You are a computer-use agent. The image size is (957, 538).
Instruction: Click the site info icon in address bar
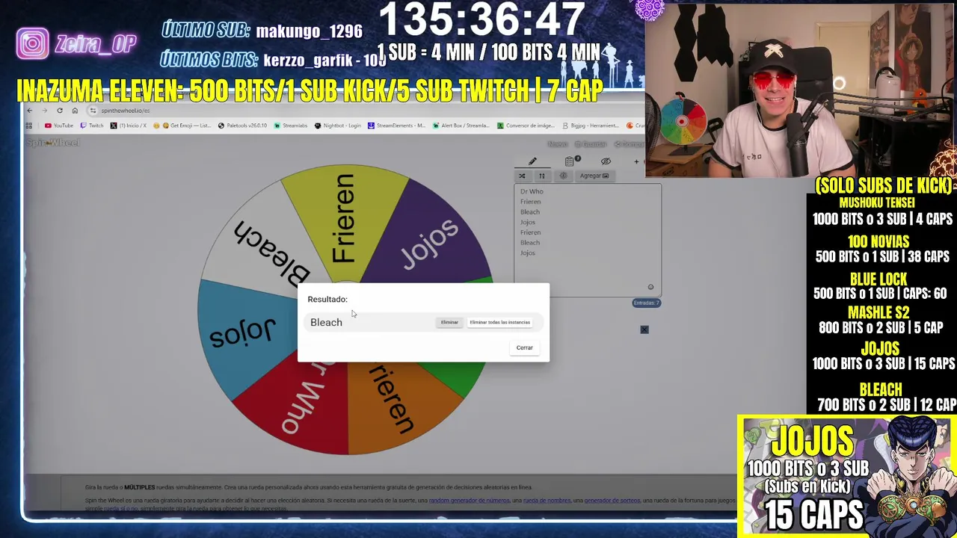93,111
